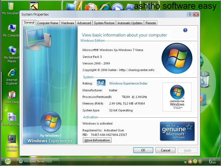Click the Windows Seven Dock taskbar button
Screen dimensions: 221x166
(38, 161)
